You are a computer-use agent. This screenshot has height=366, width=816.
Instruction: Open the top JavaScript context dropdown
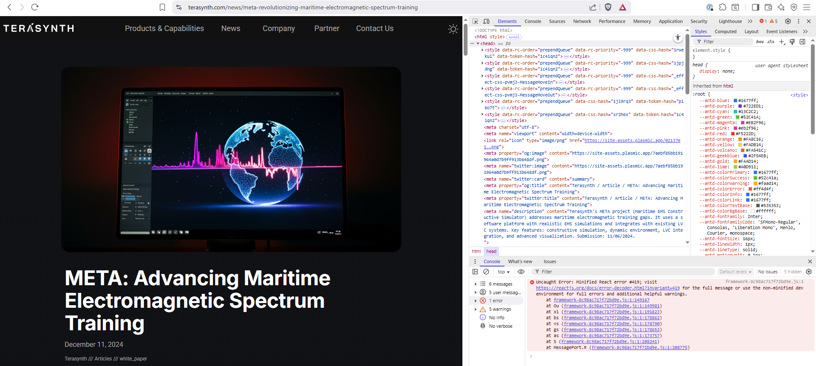(503, 272)
